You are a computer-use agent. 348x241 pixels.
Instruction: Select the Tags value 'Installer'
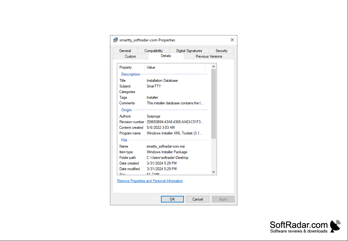click(152, 97)
